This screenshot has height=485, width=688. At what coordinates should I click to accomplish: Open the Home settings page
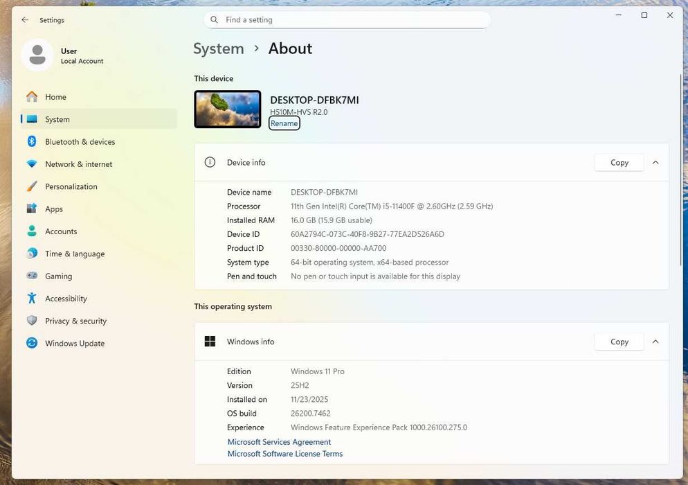99,96
